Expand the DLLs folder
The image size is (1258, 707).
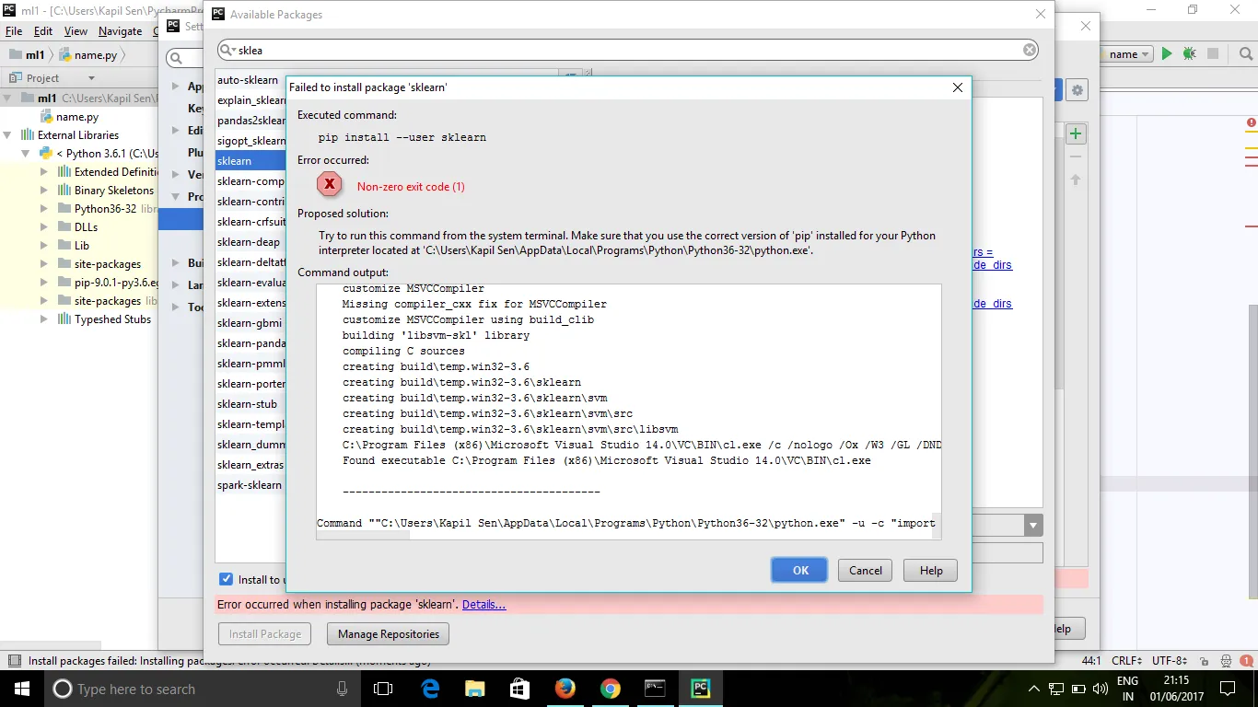(43, 227)
